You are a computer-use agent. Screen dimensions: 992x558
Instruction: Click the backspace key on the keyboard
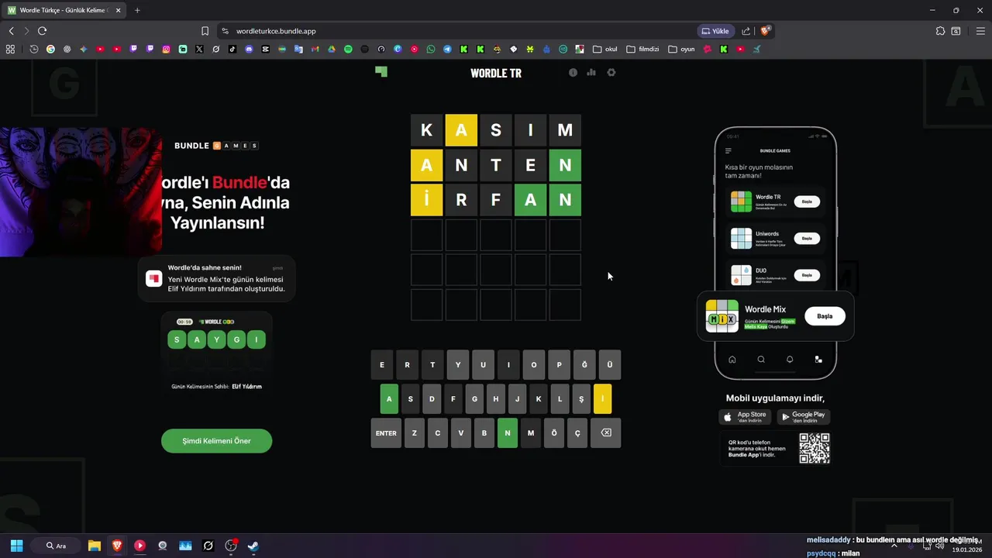coord(606,433)
